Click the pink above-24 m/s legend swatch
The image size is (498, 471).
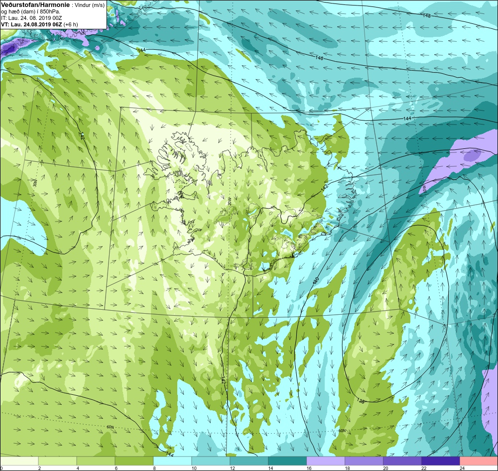coord(479,461)
